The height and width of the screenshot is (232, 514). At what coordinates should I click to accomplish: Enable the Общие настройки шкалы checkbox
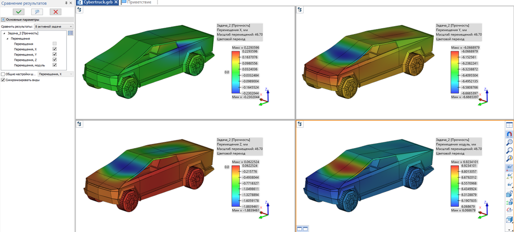3,74
